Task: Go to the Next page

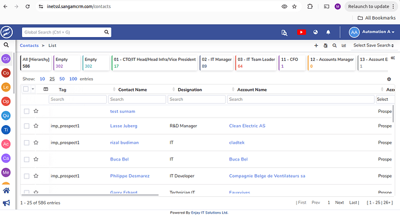Action: (340, 203)
